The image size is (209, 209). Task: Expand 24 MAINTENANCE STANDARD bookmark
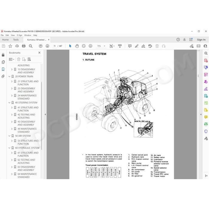pyautogui.click(x=12, y=96)
